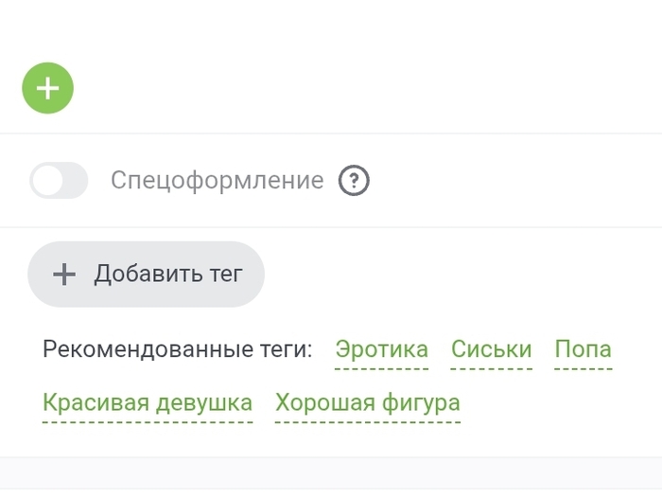Image resolution: width=662 pixels, height=497 pixels.
Task: Click the Рекомендованные теги label
Action: pos(177,349)
